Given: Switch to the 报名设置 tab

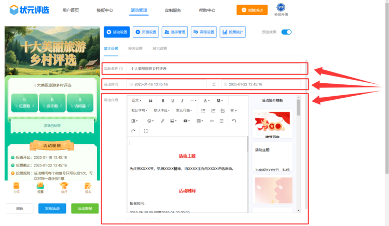Looking at the screenshot, I should (135, 49).
